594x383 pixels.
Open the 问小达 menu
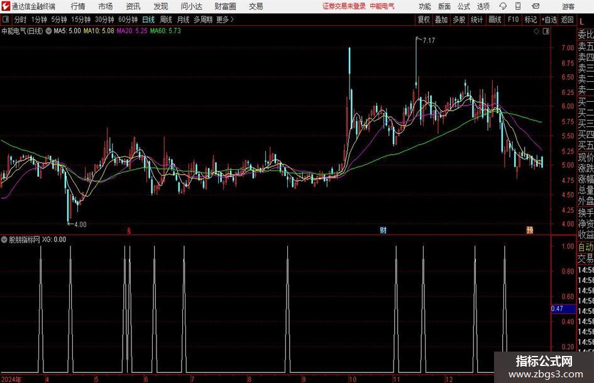(x=191, y=6)
